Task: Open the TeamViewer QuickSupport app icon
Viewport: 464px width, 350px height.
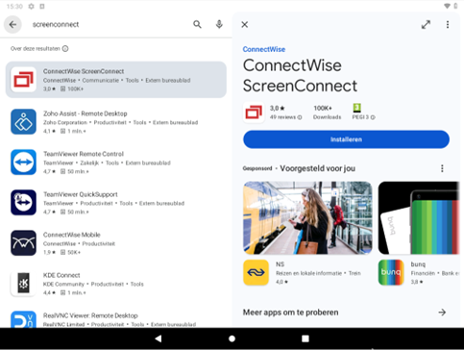Action: (x=23, y=203)
